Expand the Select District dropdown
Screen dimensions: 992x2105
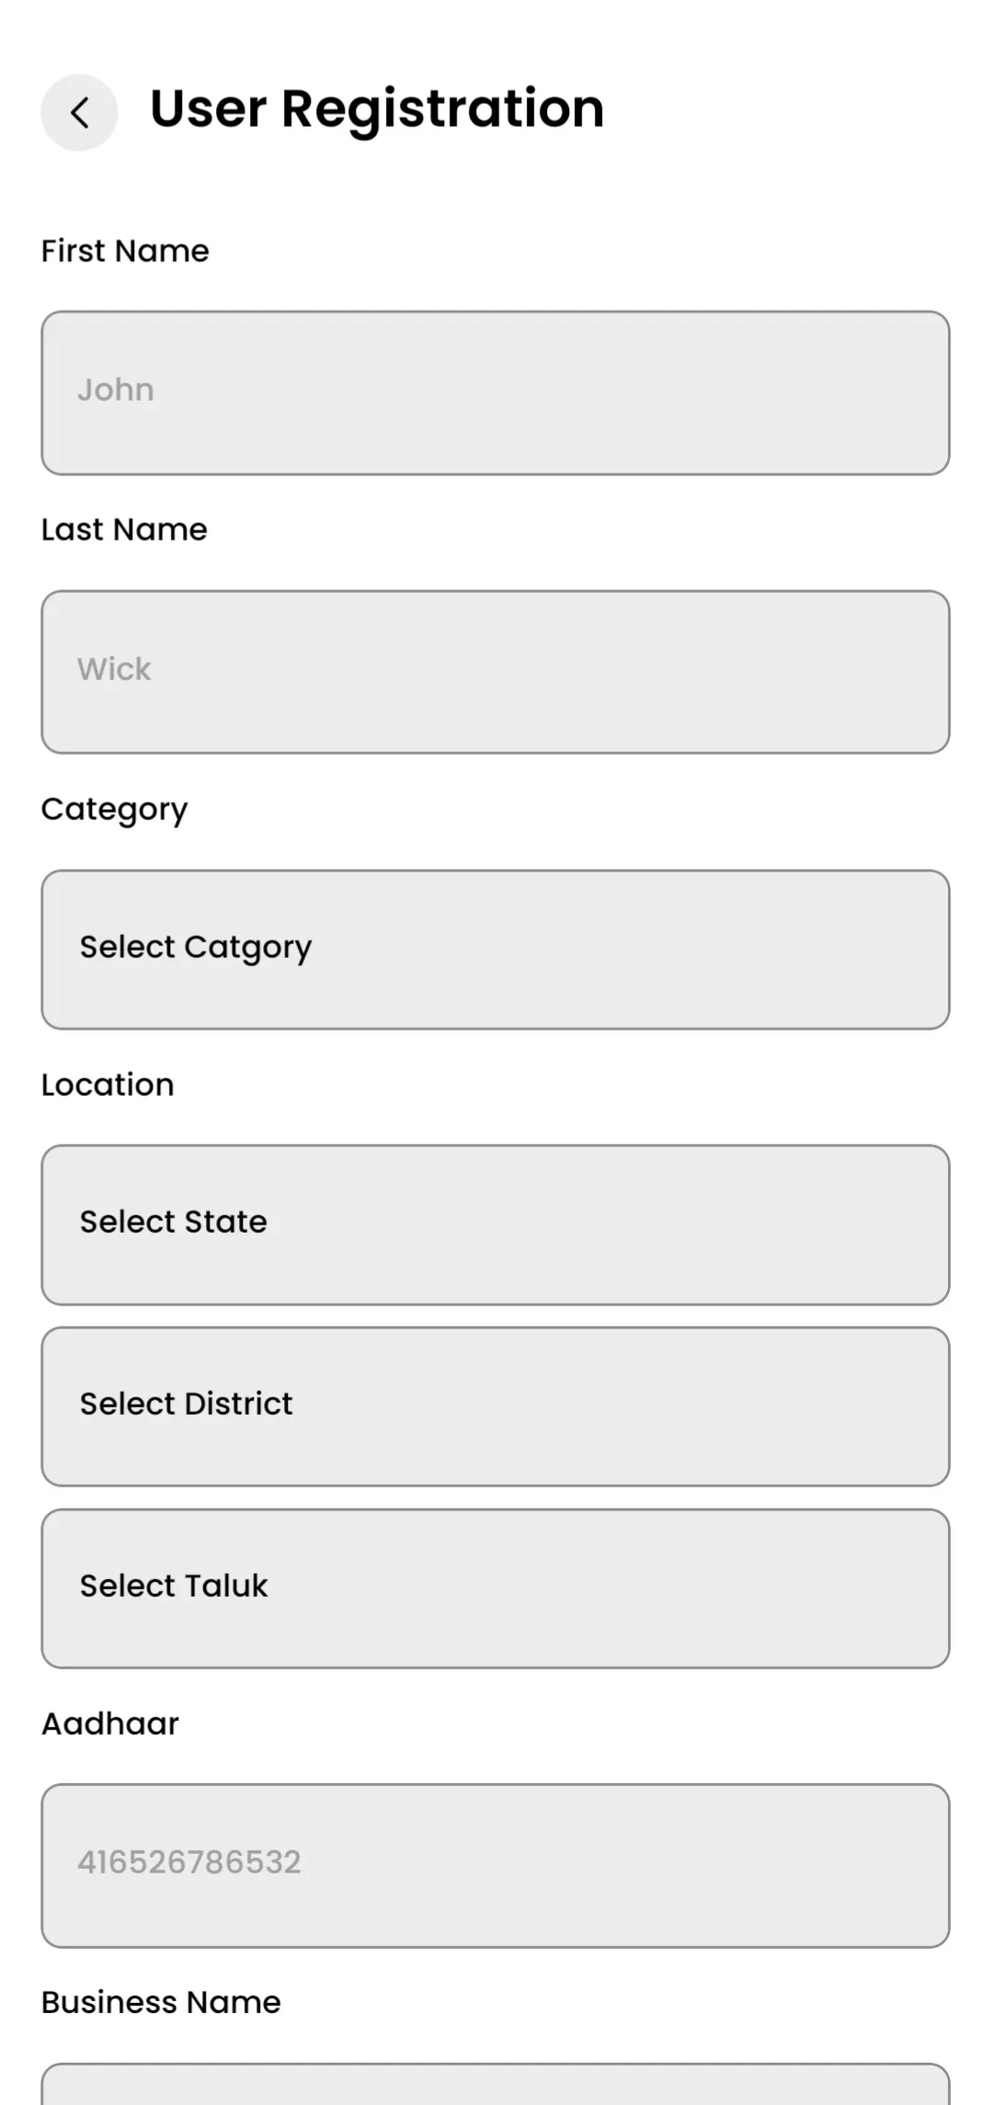pyautogui.click(x=495, y=1406)
